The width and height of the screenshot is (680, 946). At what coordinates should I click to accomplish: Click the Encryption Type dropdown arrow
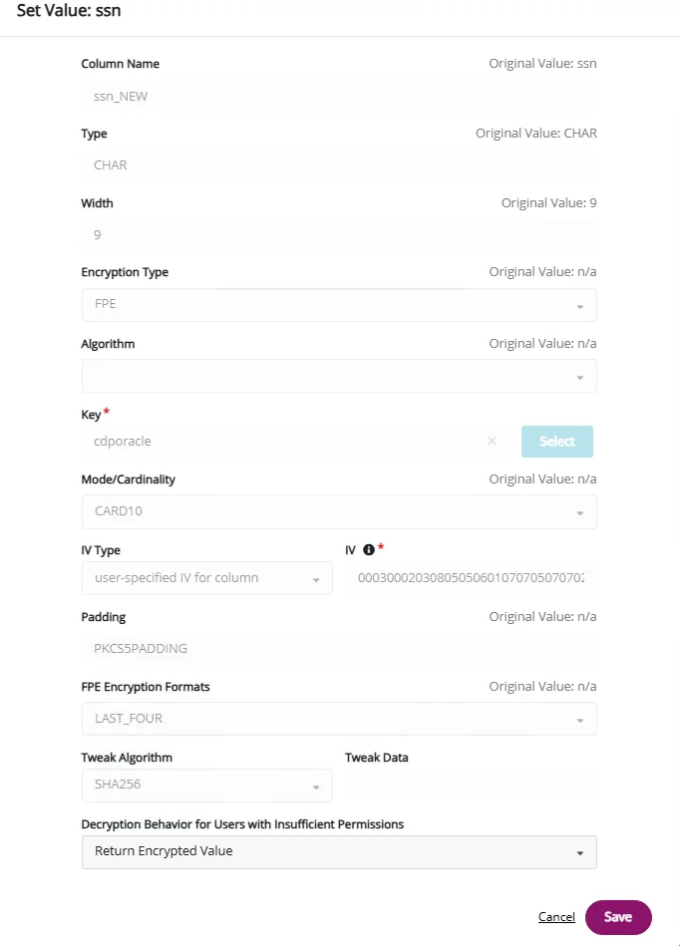(x=580, y=307)
